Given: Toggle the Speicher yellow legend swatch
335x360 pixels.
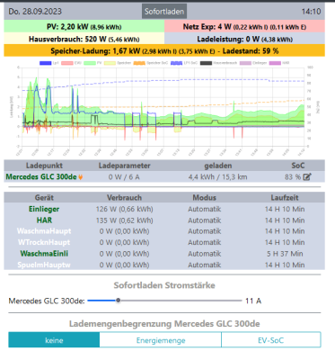Looking at the screenshot, I should click(110, 63).
